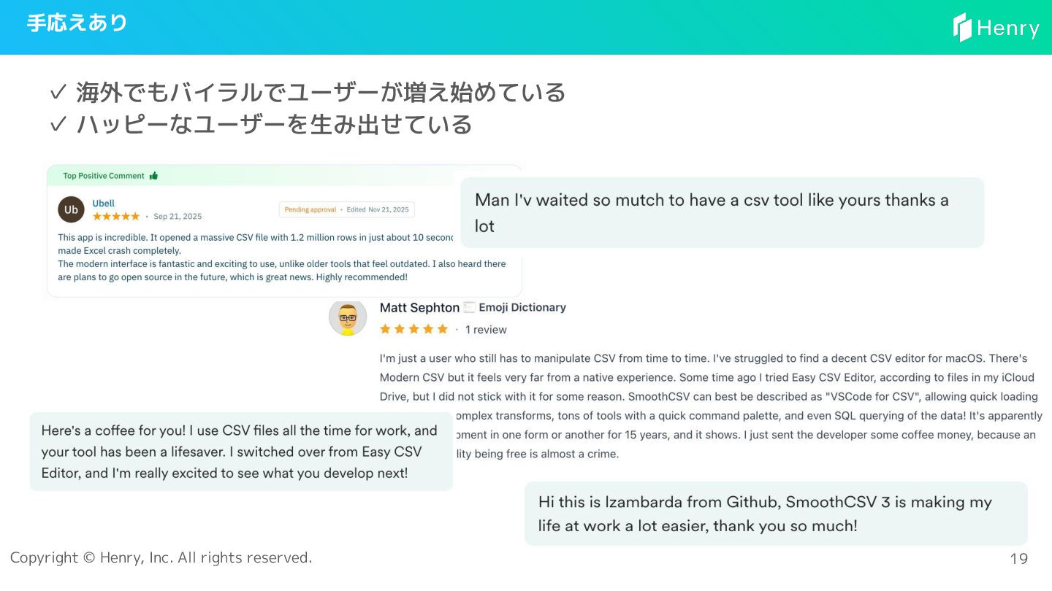
Task: Click the Emoji Dictionary label
Action: 522,307
